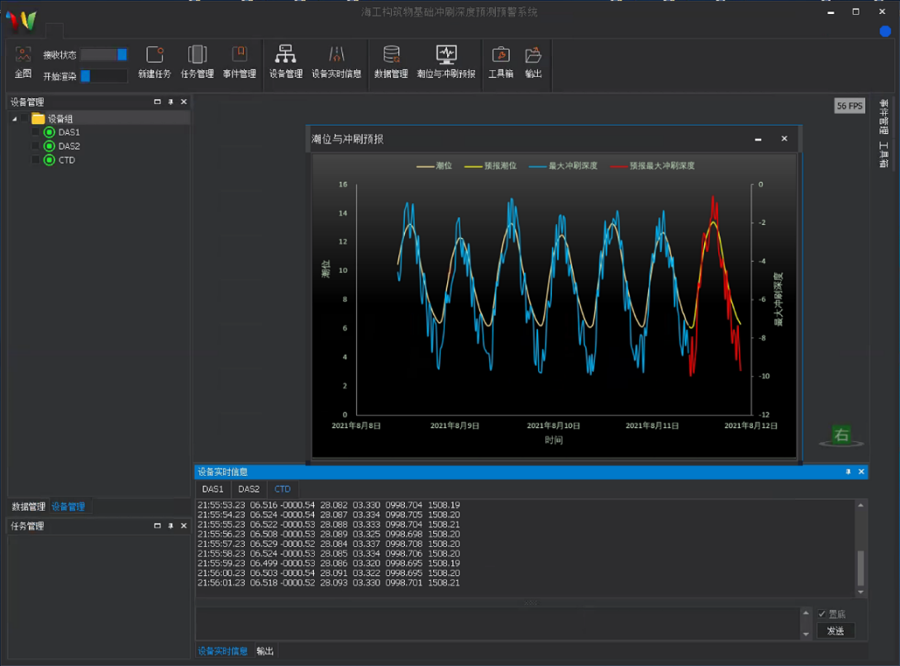Check the CTD device checkbox
Screen dimensions: 900x666
tap(36, 160)
